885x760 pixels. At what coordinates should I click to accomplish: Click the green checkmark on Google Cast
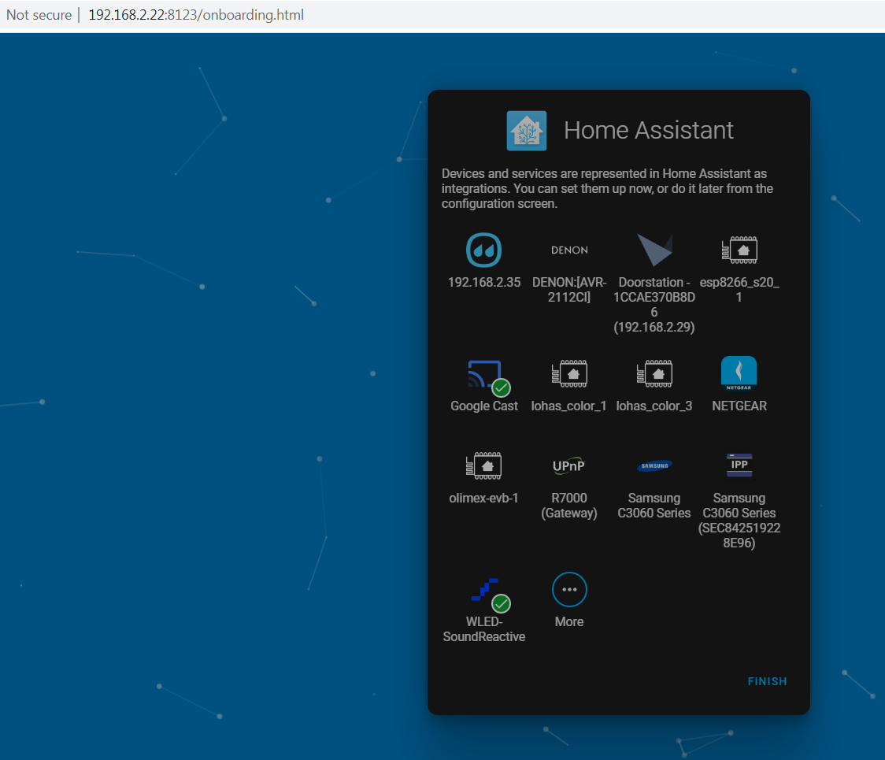pyautogui.click(x=499, y=387)
